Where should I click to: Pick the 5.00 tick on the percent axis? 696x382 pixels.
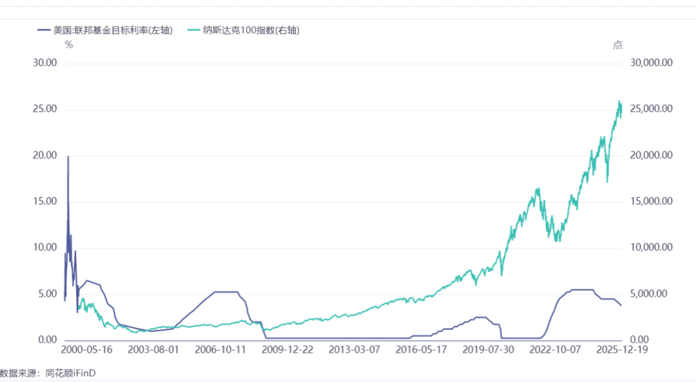tap(48, 294)
